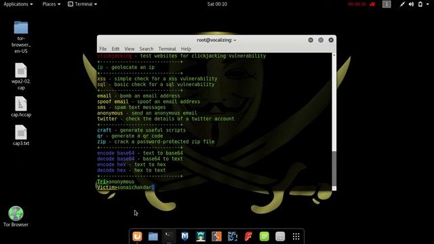Screen dimensions: 434x244
Task: Minimize the root@vocalizing terminal window
Action: click(x=311, y=40)
